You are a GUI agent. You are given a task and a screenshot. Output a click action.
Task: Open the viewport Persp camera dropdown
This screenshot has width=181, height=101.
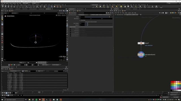[x=59, y=15]
